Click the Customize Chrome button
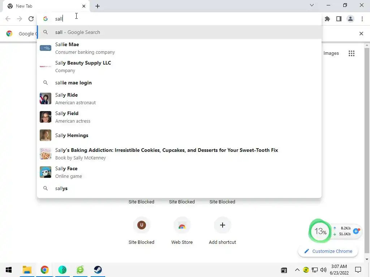 coord(328,251)
